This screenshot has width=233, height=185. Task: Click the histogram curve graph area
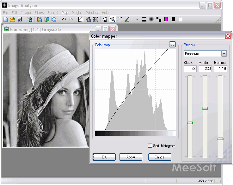[x=135, y=89]
